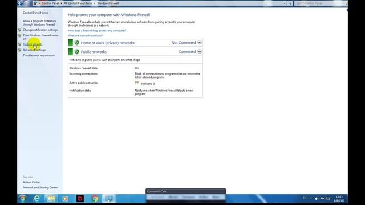The height and width of the screenshot is (205, 365).
Task: Click the Forward navigation arrow
Action: tap(26, 3)
